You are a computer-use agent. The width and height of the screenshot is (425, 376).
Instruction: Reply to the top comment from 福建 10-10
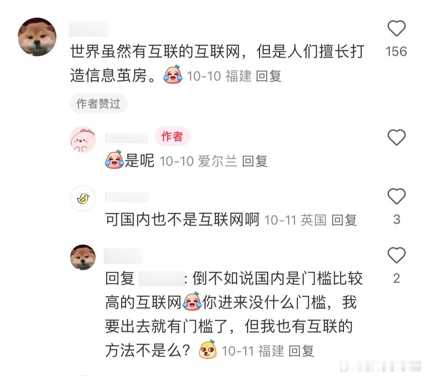pos(268,76)
